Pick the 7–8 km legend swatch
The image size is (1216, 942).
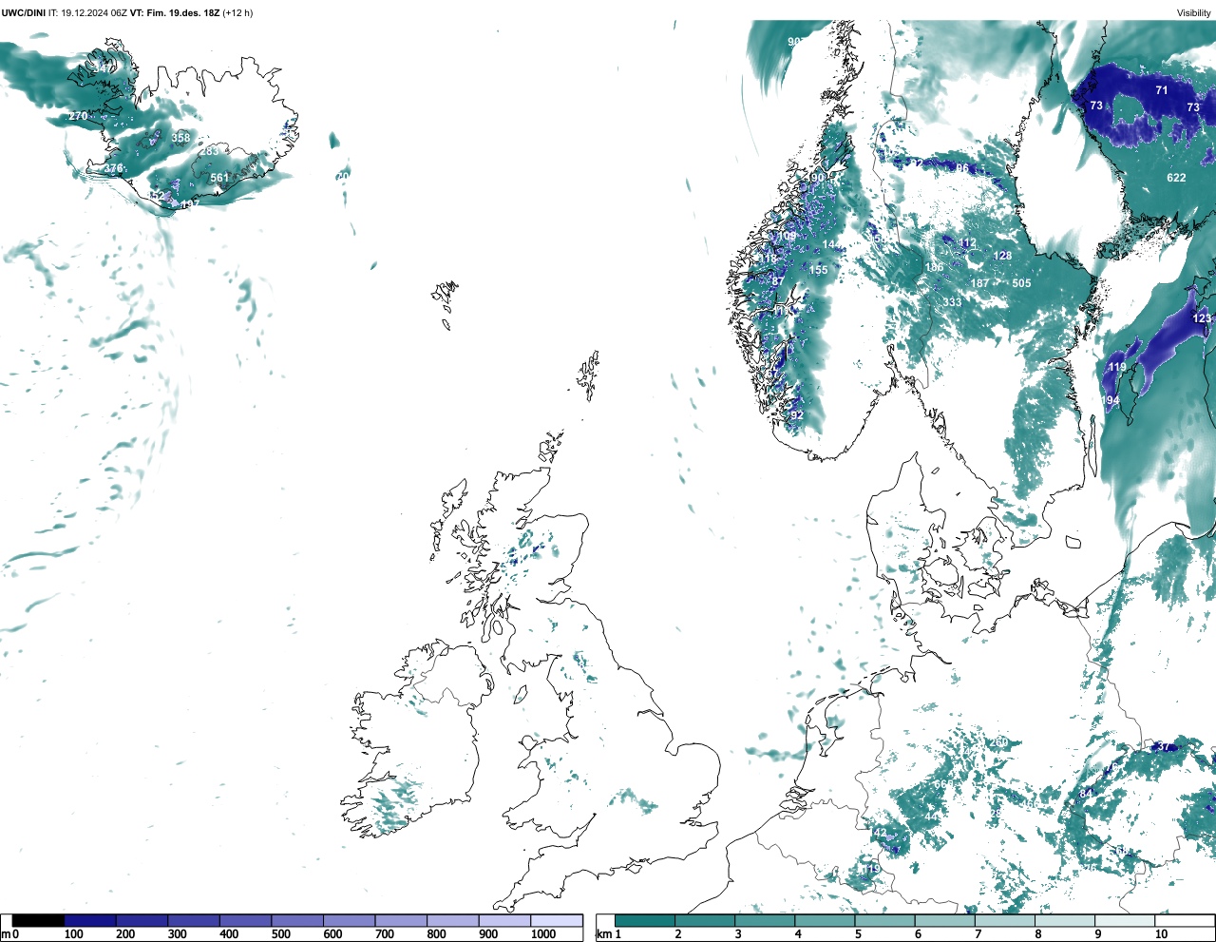(x=1004, y=920)
